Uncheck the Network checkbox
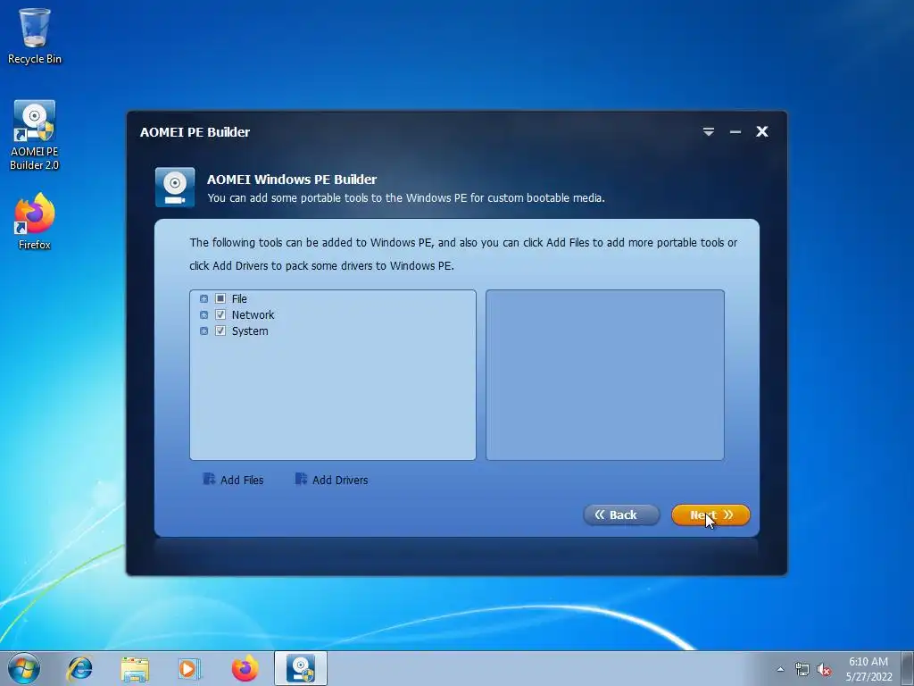The image size is (914, 686). 220,315
